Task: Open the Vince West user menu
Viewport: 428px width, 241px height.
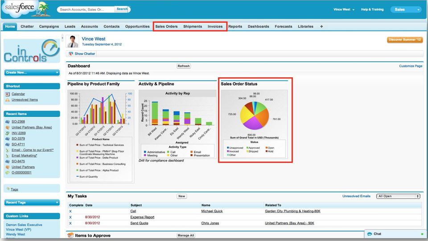Action: pos(344,9)
